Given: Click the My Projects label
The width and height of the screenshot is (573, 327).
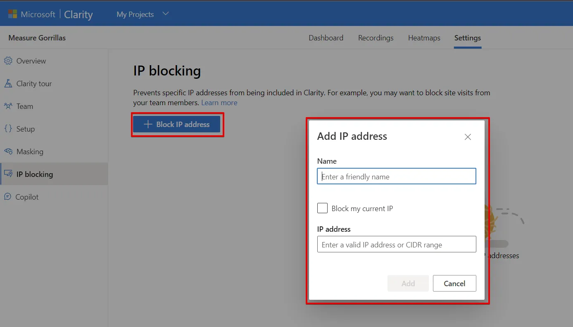Looking at the screenshot, I should coord(135,14).
